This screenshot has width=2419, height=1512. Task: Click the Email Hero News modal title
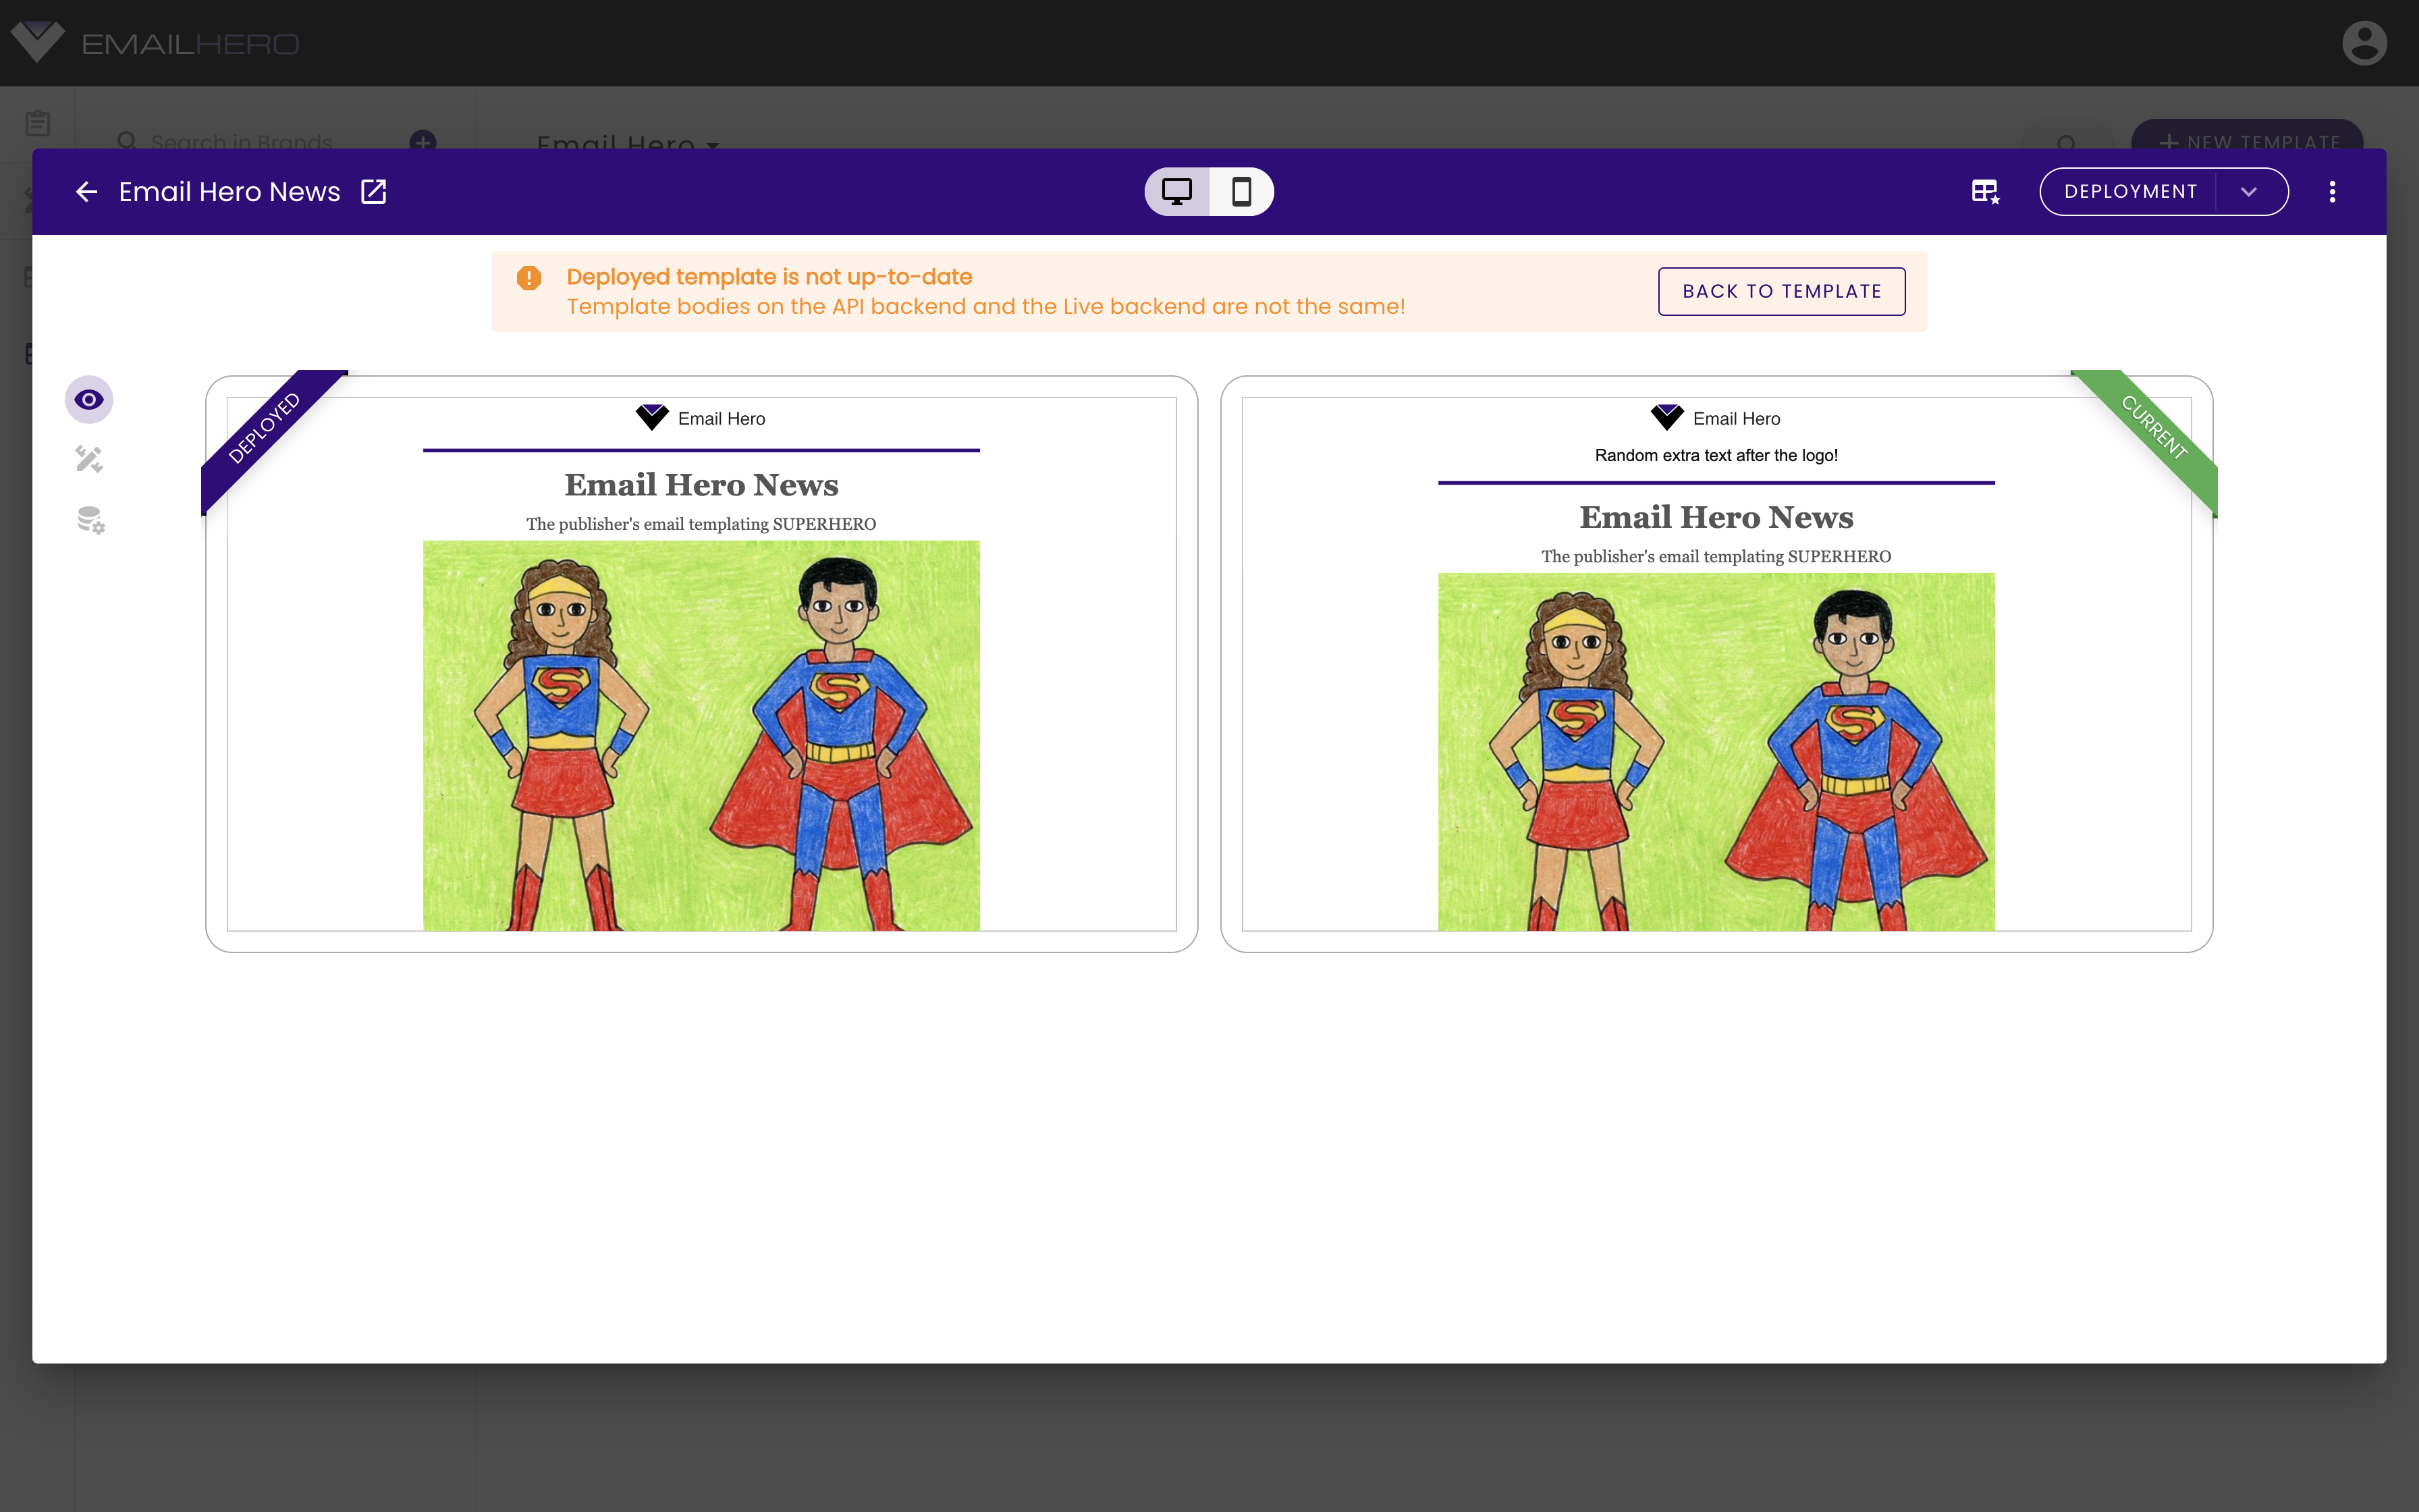pos(230,192)
